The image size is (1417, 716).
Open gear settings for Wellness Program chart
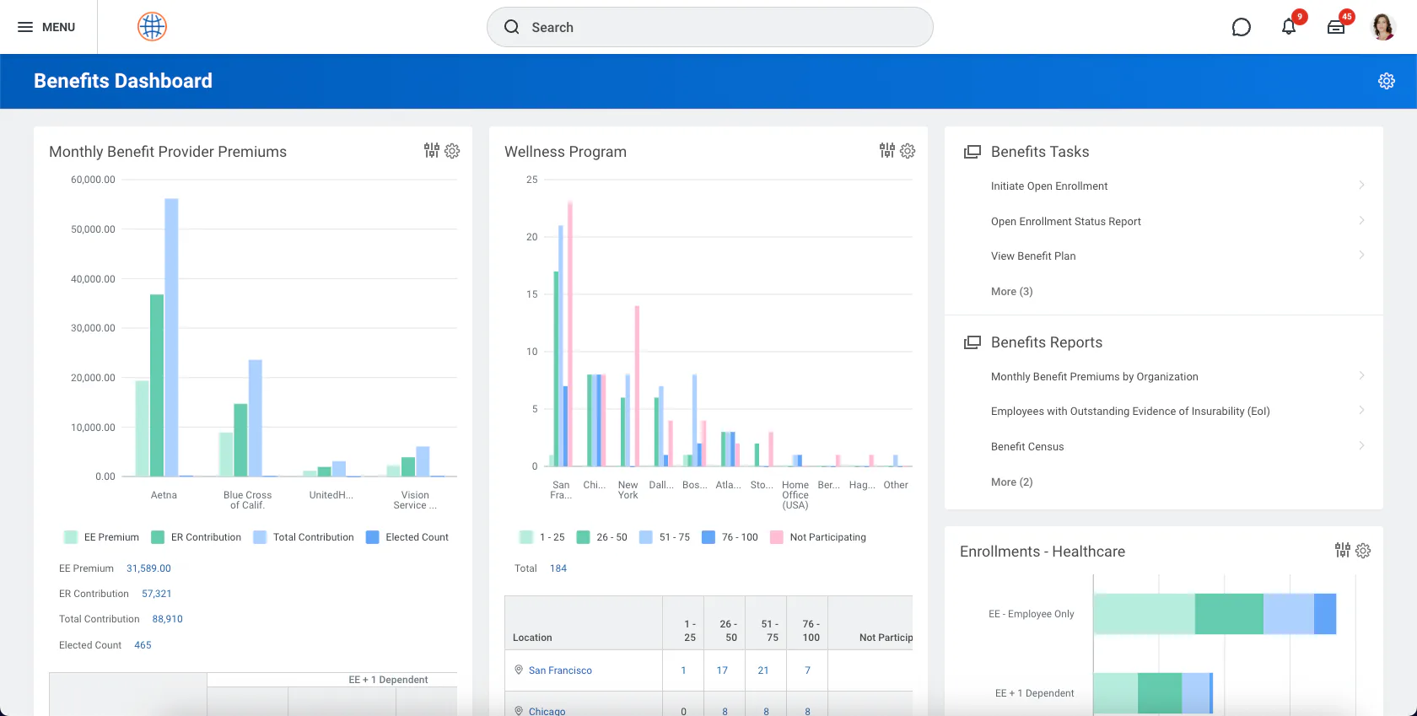pyautogui.click(x=908, y=151)
